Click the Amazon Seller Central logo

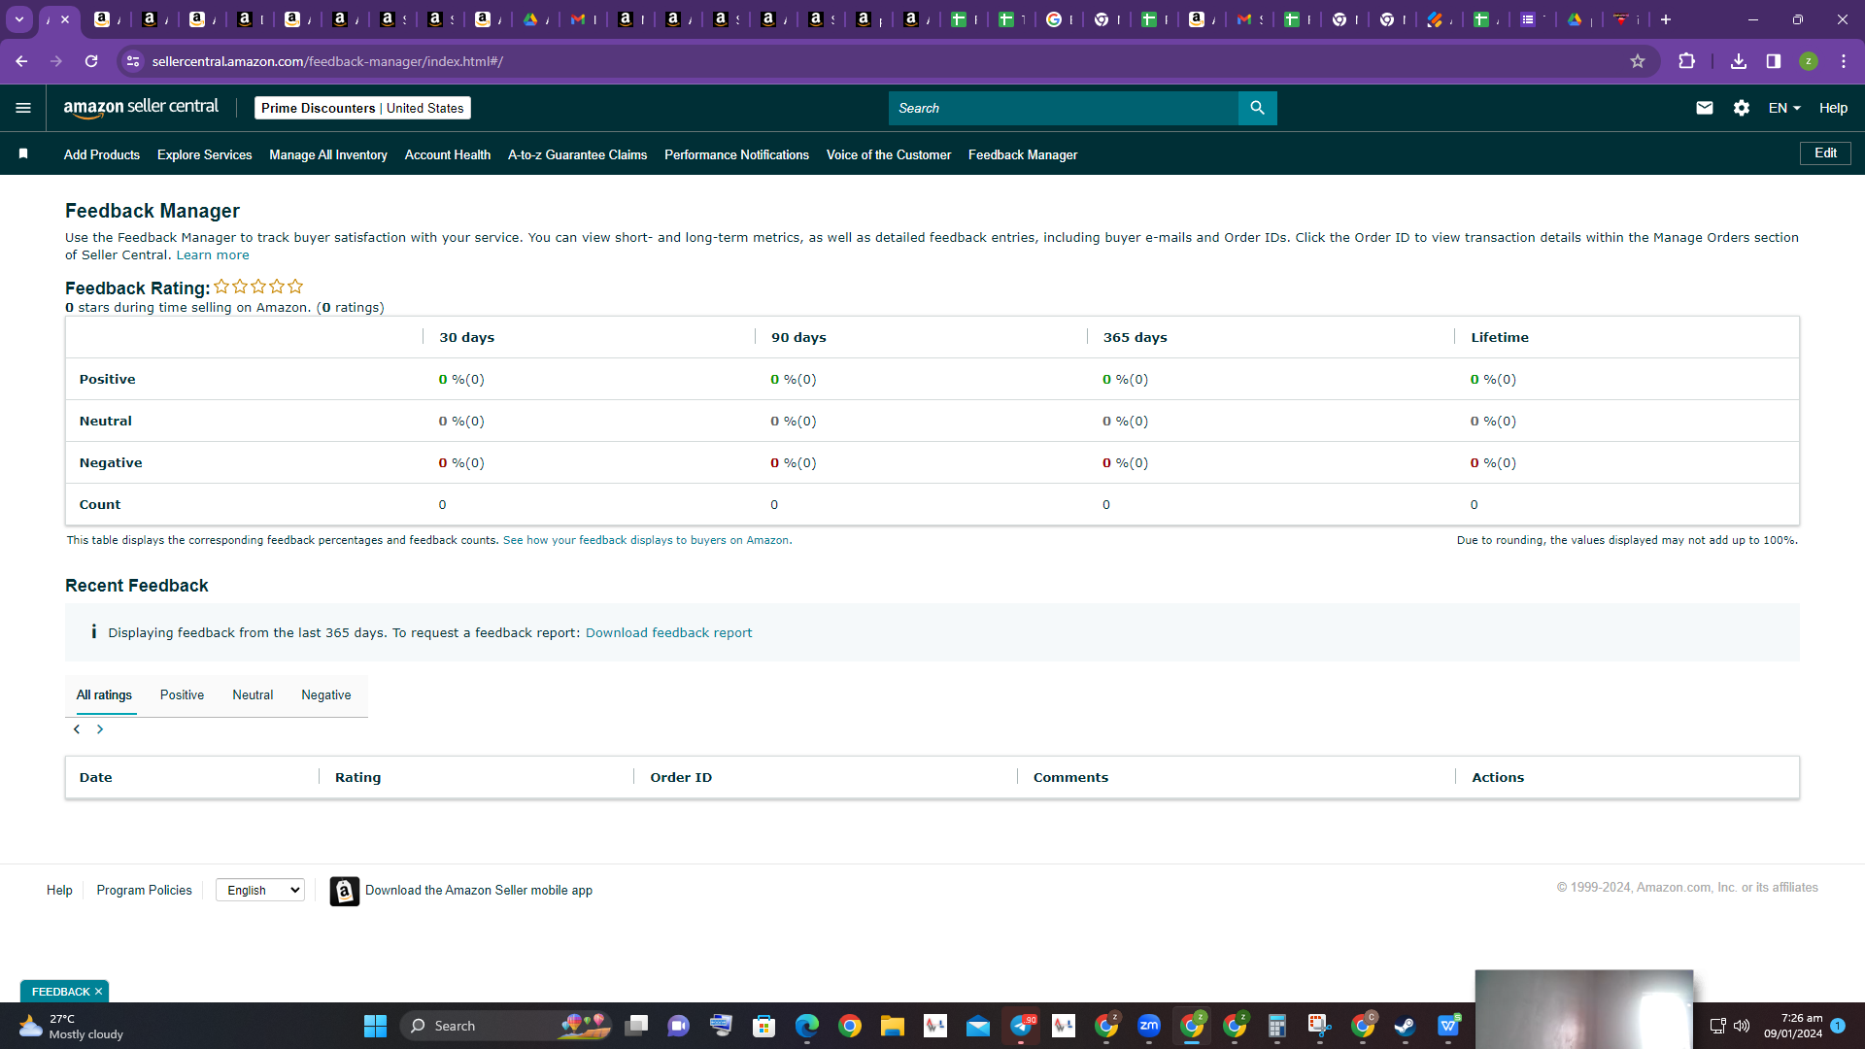(x=141, y=108)
